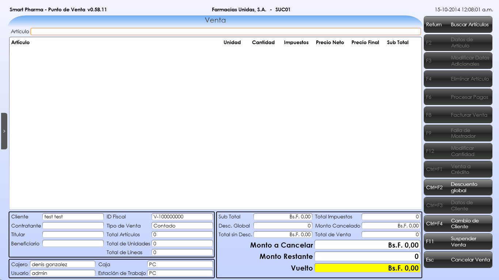This screenshot has height=280, width=499.
Task: Apply Descuento global with the Ctrl+F2 button
Action: point(458,187)
